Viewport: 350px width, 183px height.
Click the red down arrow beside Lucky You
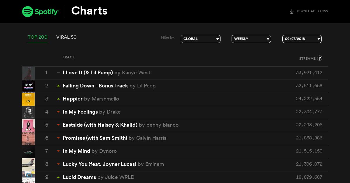coord(58,164)
